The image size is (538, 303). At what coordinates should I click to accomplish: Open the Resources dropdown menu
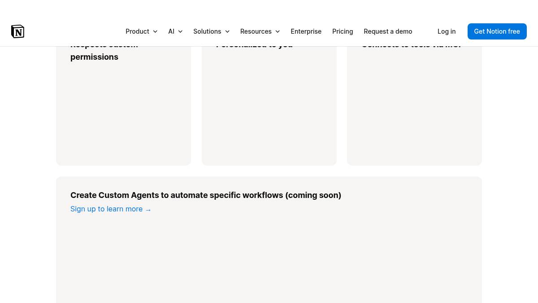click(x=256, y=31)
